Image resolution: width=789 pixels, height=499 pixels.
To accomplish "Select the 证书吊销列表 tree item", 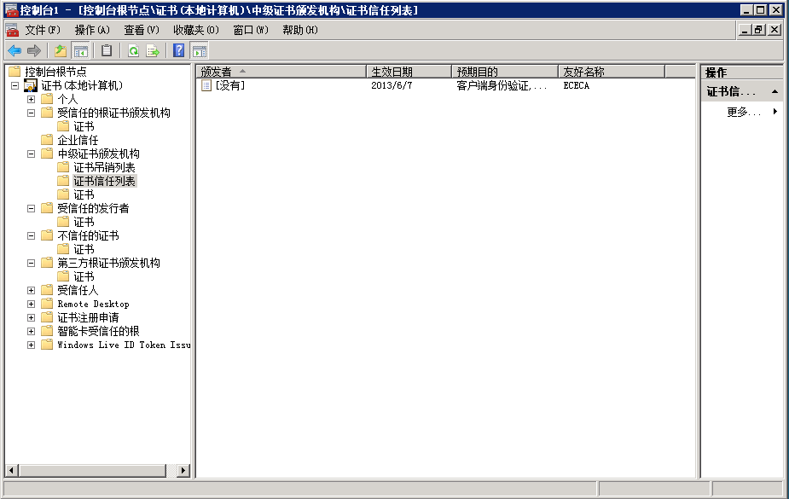I will pyautogui.click(x=104, y=167).
